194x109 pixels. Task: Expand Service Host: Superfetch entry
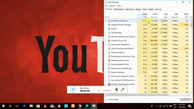click(x=106, y=45)
